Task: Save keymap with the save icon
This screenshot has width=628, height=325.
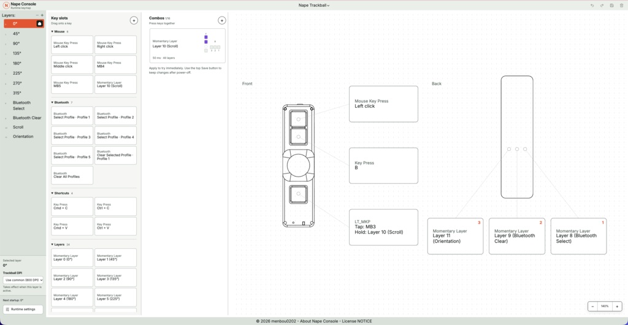Action: (x=611, y=5)
